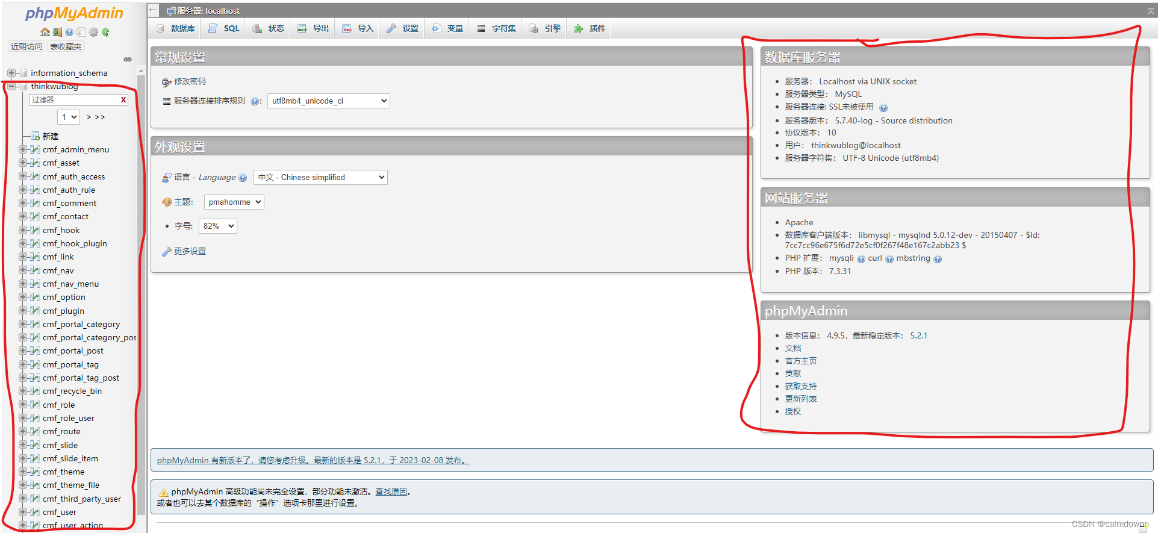Open the MySQL documentation pages icon

click(x=81, y=32)
